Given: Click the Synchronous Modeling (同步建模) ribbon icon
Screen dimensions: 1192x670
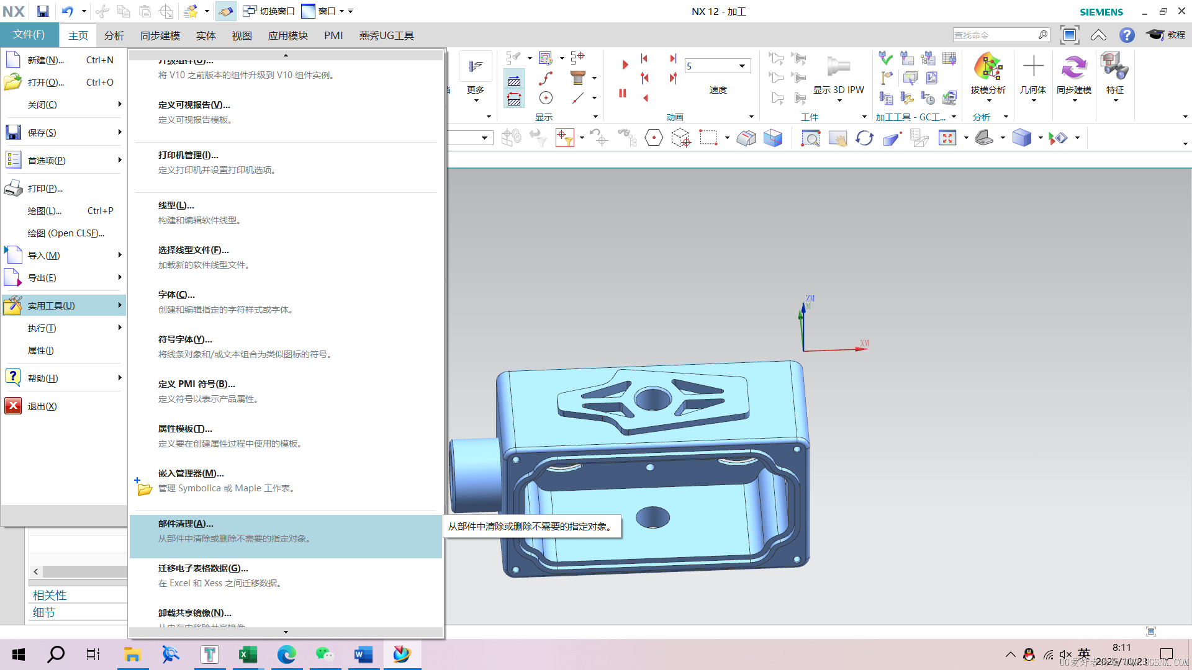Looking at the screenshot, I should pyautogui.click(x=1073, y=67).
